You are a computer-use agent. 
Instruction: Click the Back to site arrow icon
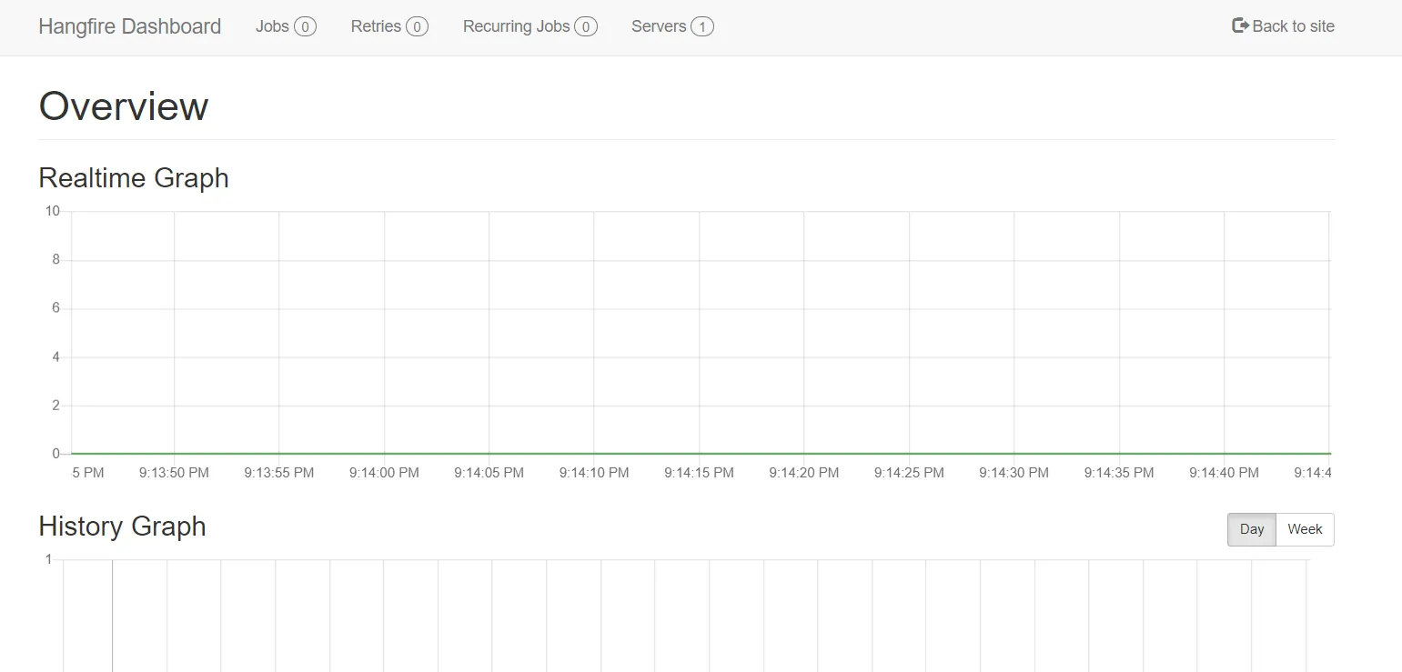(1240, 25)
